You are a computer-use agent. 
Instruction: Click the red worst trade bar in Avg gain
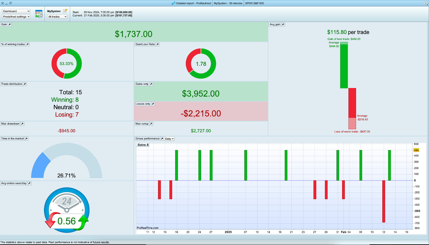pyautogui.click(x=352, y=109)
